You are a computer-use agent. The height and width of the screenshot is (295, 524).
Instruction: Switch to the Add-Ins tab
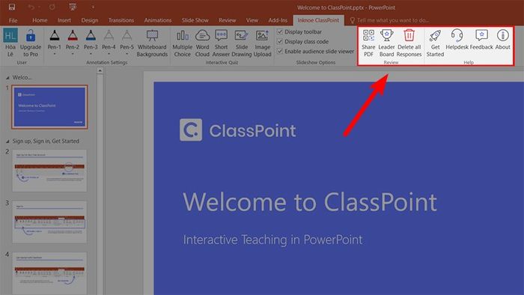pyautogui.click(x=278, y=20)
